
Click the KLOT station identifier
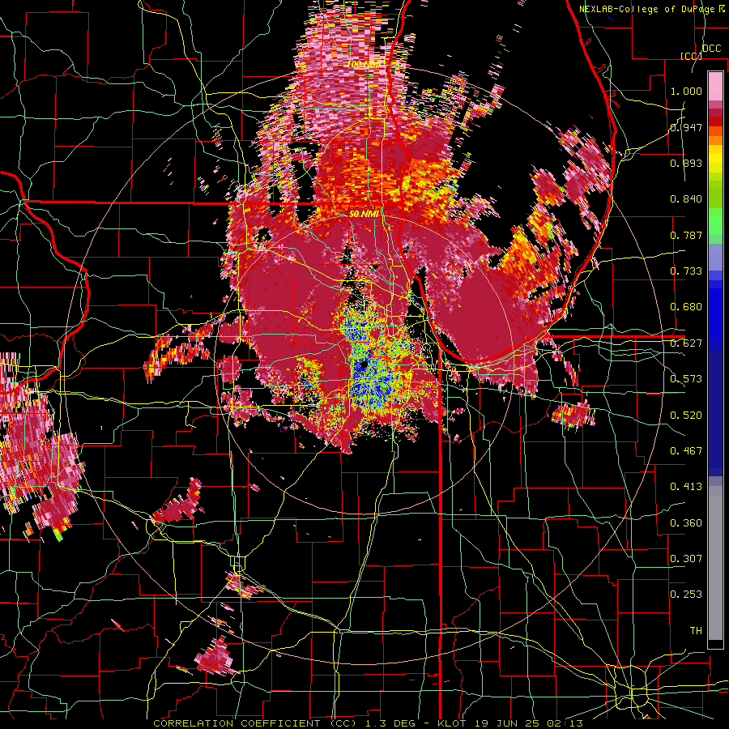click(450, 723)
